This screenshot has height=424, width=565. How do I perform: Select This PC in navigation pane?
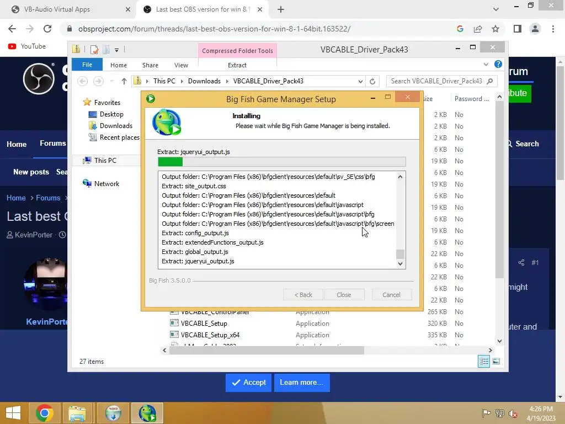coord(105,161)
